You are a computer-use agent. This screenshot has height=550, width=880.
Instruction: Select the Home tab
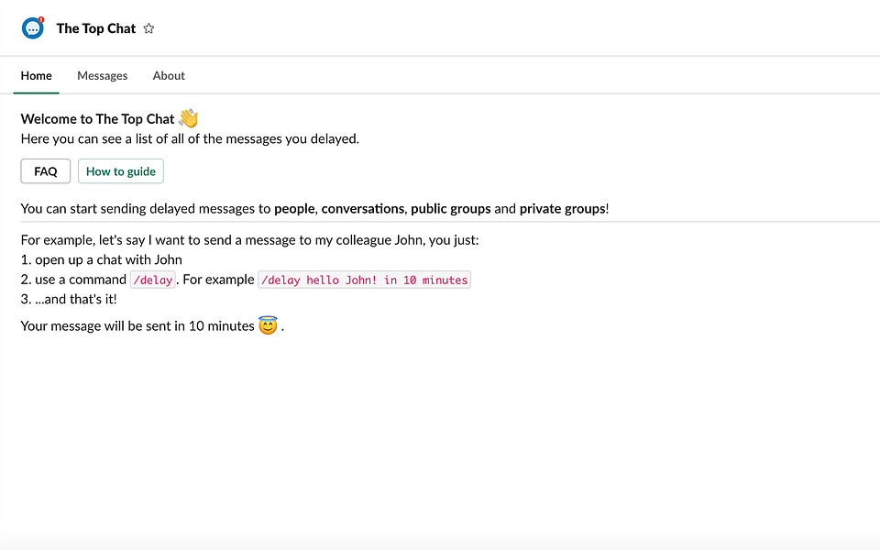point(36,75)
